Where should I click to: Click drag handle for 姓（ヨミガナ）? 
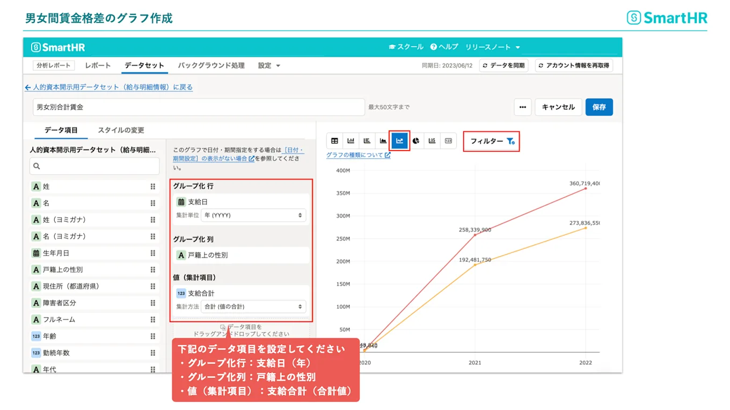click(x=153, y=220)
